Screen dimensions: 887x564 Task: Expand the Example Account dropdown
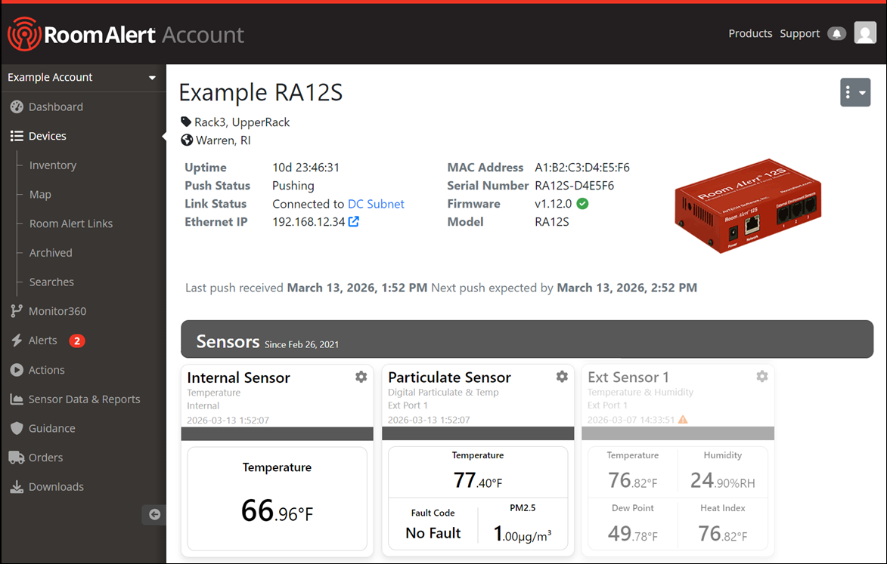click(152, 78)
